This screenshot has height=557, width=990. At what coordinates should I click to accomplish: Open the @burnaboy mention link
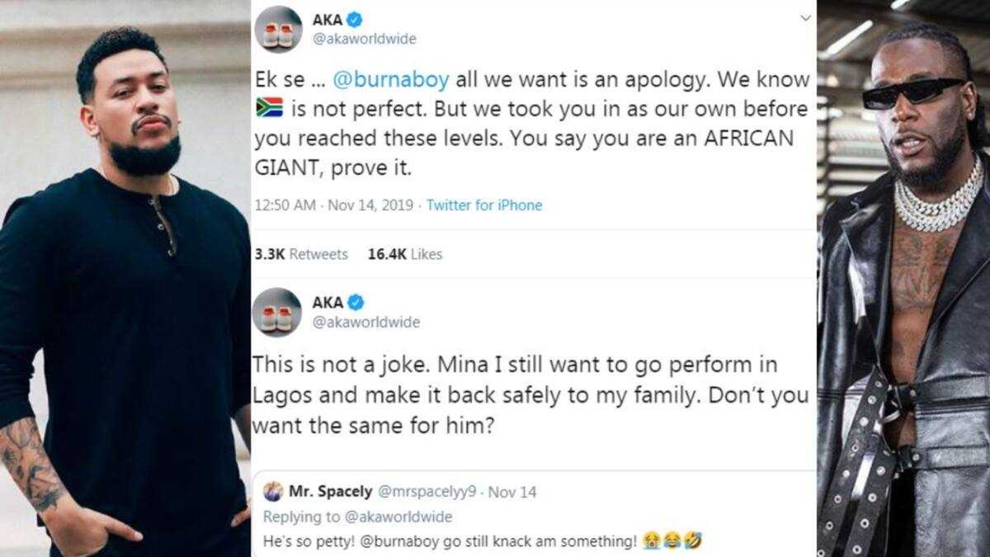(x=389, y=79)
